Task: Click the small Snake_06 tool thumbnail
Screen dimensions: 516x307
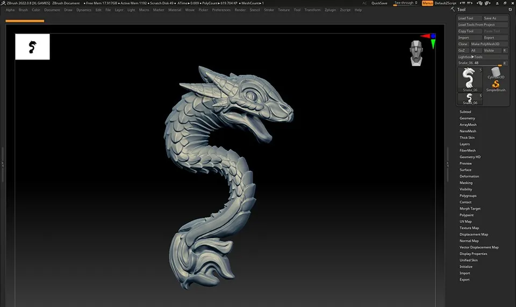Action: click(470, 99)
